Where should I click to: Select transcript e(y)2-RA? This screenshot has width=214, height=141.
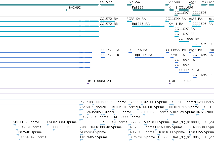point(196,19)
